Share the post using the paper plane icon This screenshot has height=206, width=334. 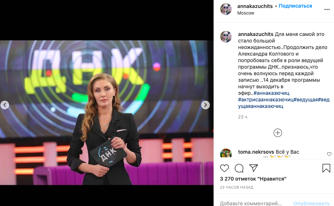pyautogui.click(x=254, y=168)
